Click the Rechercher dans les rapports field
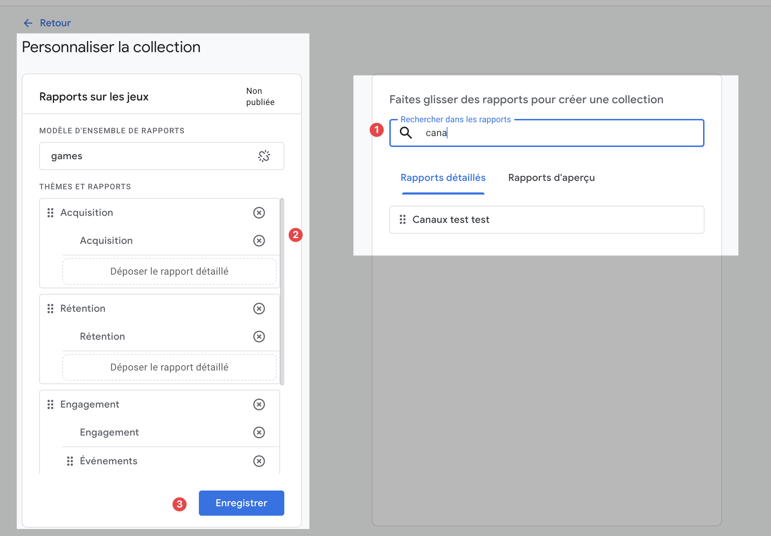Viewport: 771px width, 536px height. click(560, 133)
